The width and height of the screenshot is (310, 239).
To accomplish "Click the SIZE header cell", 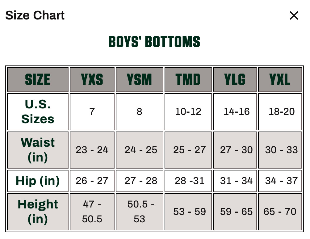I will click(x=38, y=79).
